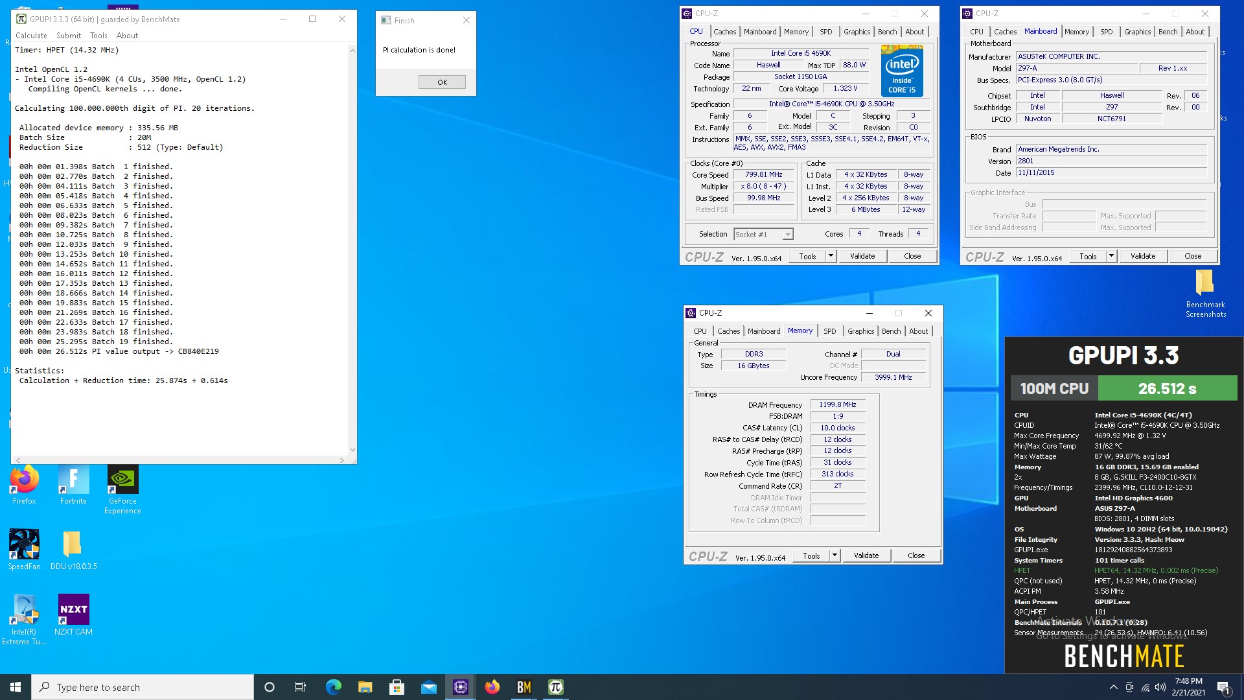Open the GeForce Experience desktop icon
The height and width of the screenshot is (700, 1244).
click(x=122, y=490)
